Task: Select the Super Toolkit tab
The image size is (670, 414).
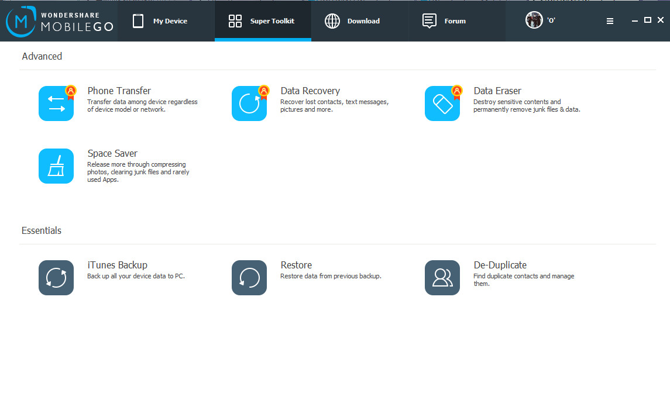Action: click(262, 21)
